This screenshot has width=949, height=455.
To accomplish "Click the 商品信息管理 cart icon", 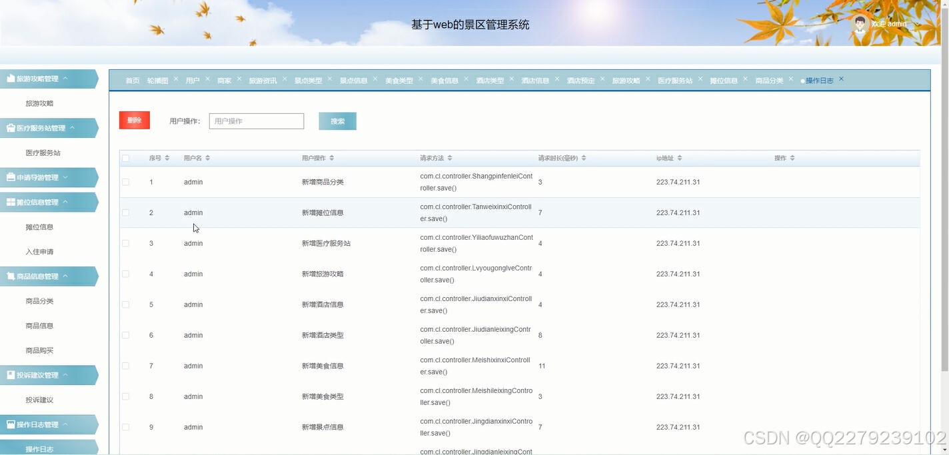I will (x=11, y=276).
